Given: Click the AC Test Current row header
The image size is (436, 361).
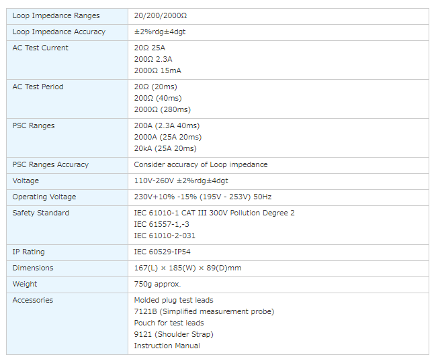Looking at the screenshot, I should (40, 48).
